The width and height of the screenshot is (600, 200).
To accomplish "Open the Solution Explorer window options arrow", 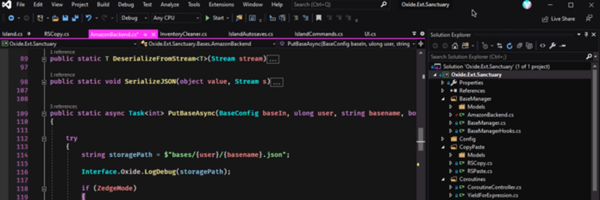I will (x=578, y=34).
